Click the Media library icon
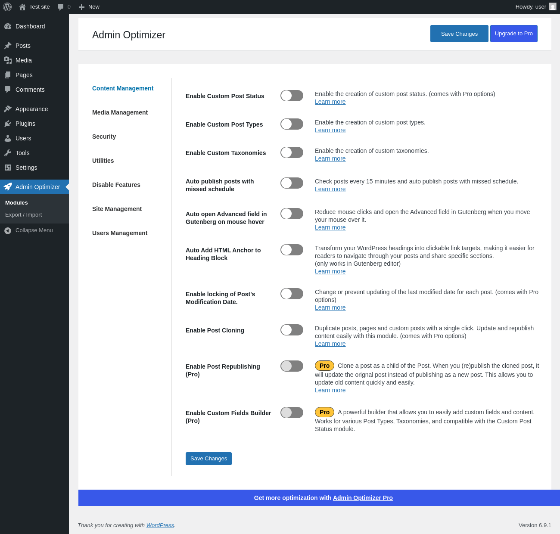The image size is (560, 534). pos(8,60)
